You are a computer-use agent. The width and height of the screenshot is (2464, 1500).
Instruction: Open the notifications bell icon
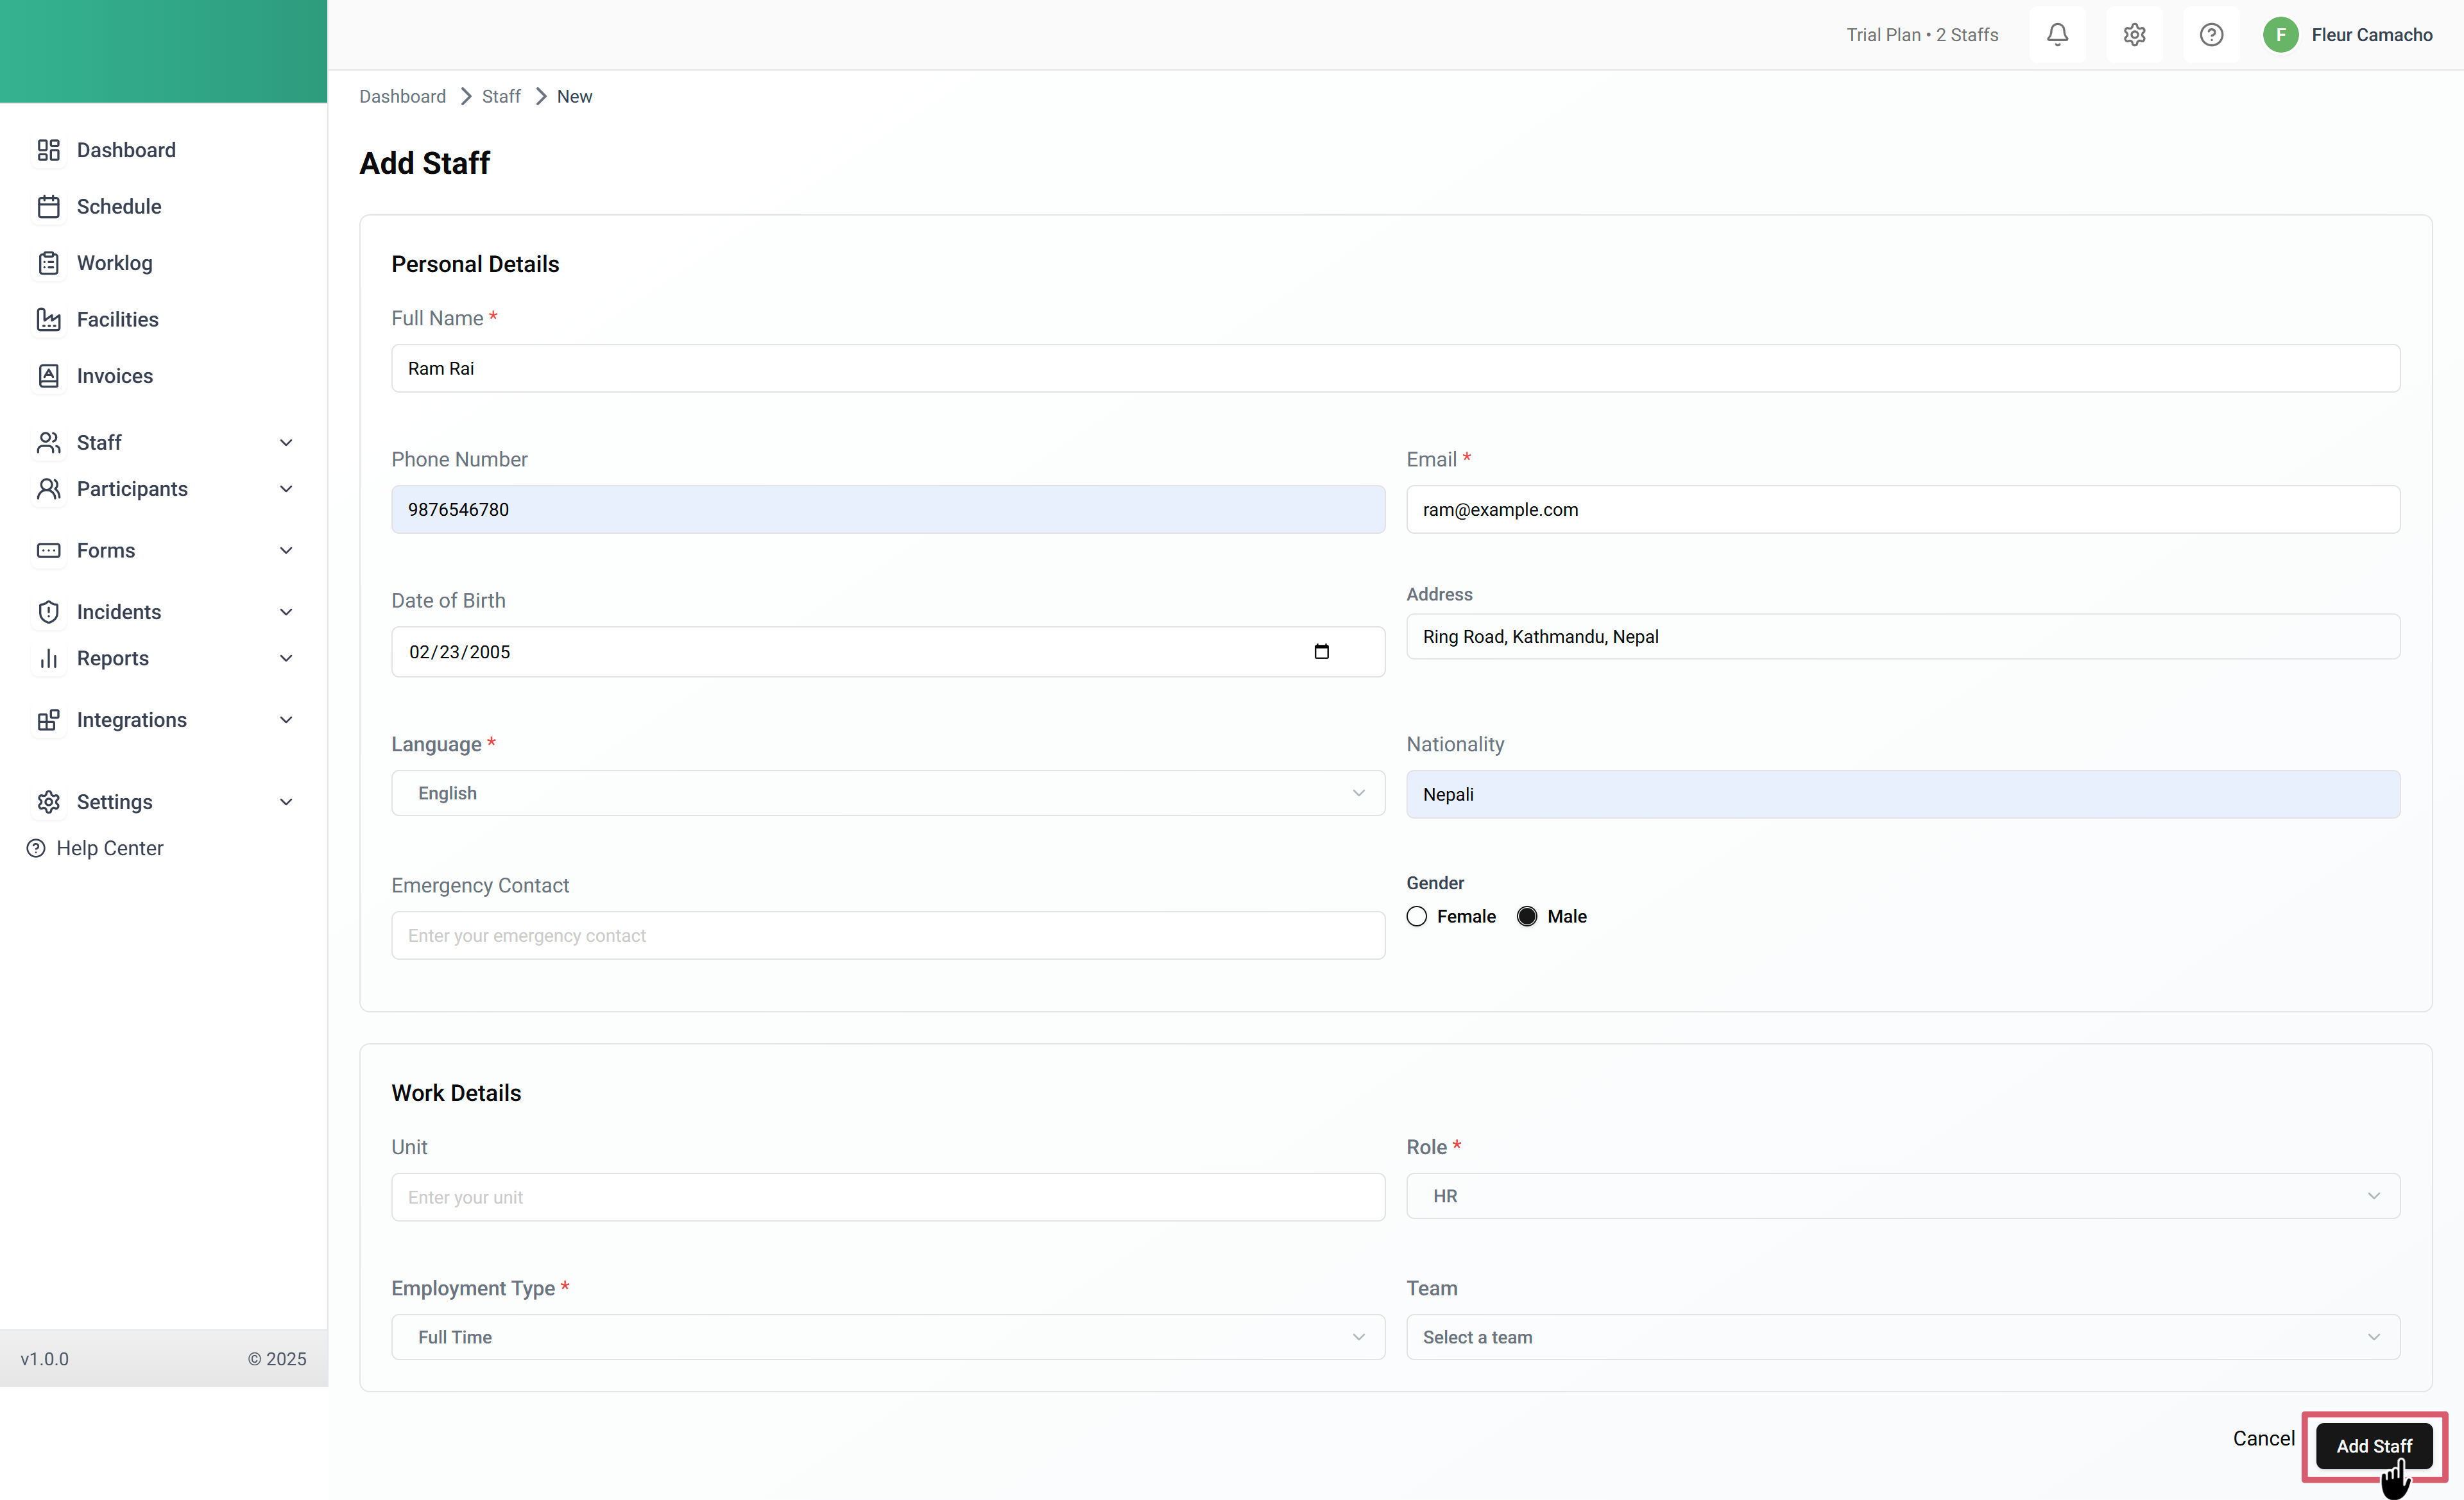[x=2057, y=35]
